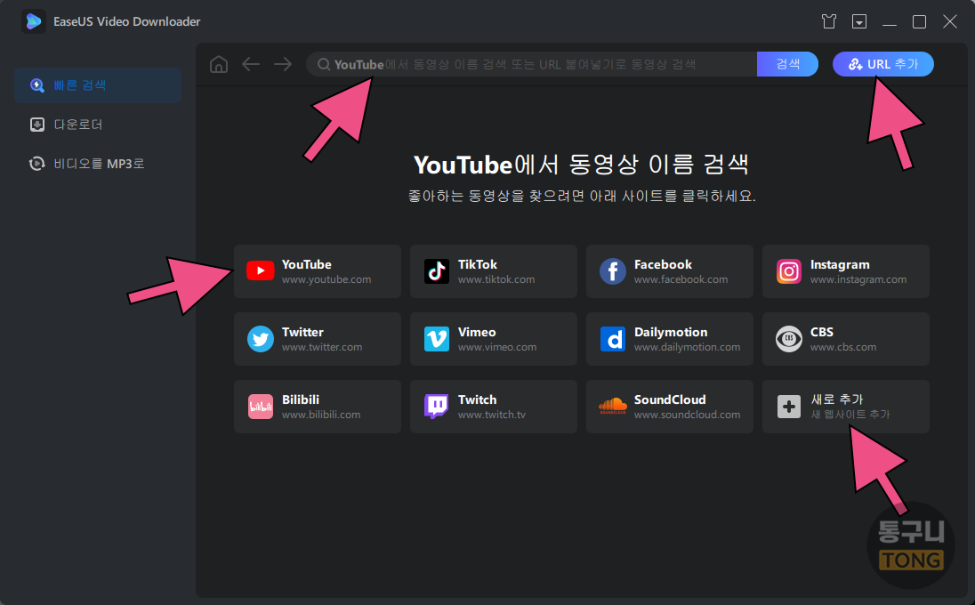Navigate forward with the right arrow
Image resolution: width=975 pixels, height=605 pixels.
tap(283, 64)
